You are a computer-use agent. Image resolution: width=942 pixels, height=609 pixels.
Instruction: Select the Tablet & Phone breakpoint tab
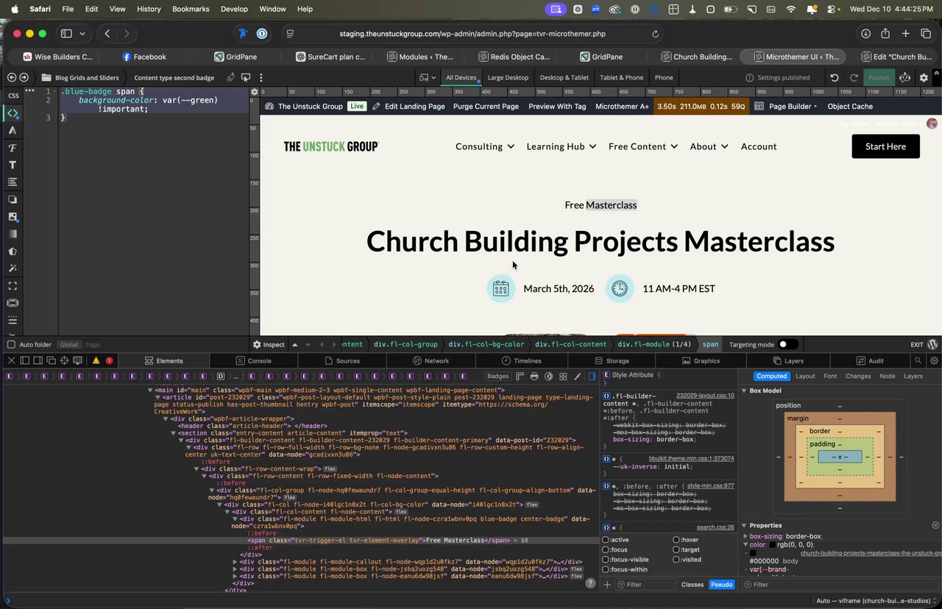(621, 77)
